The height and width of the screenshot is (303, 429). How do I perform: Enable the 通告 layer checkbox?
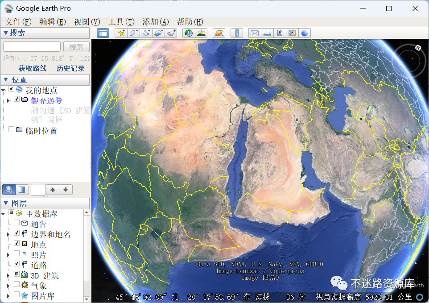click(x=16, y=223)
